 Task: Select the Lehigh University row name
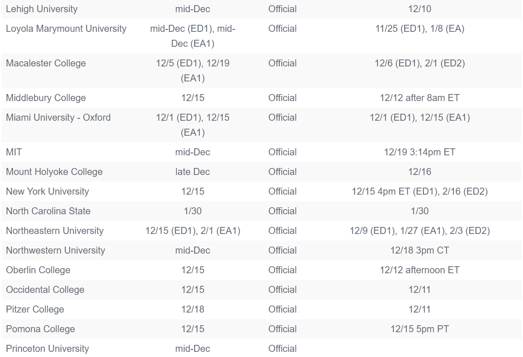point(42,9)
